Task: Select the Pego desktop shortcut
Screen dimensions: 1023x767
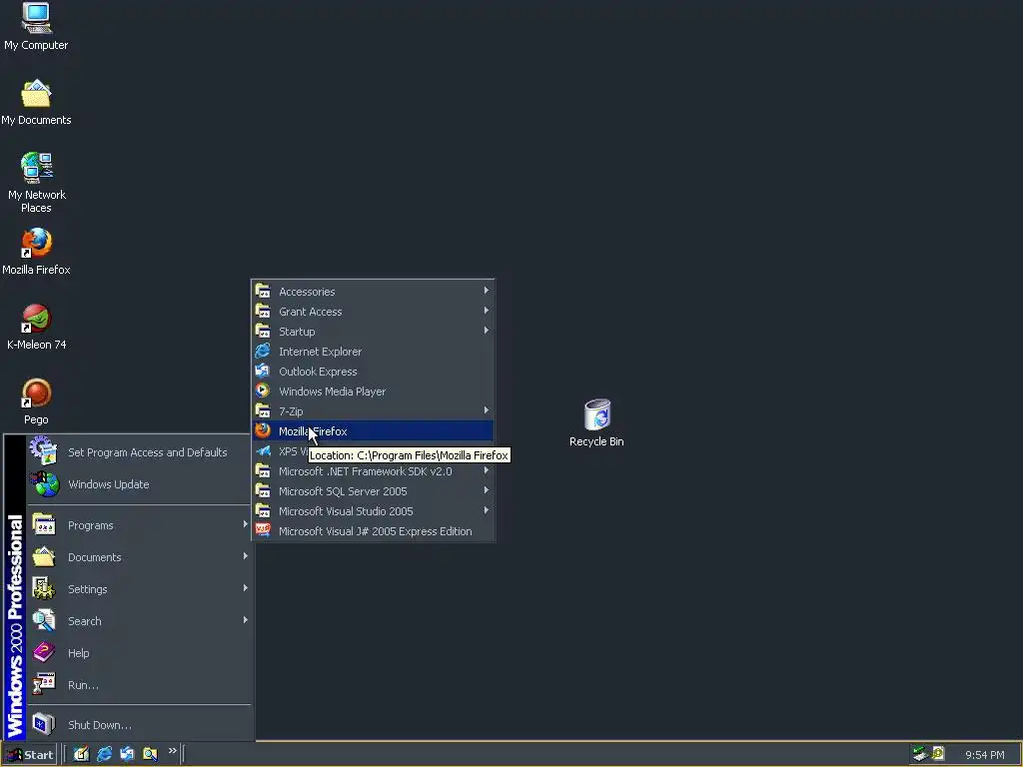Action: pyautogui.click(x=36, y=402)
